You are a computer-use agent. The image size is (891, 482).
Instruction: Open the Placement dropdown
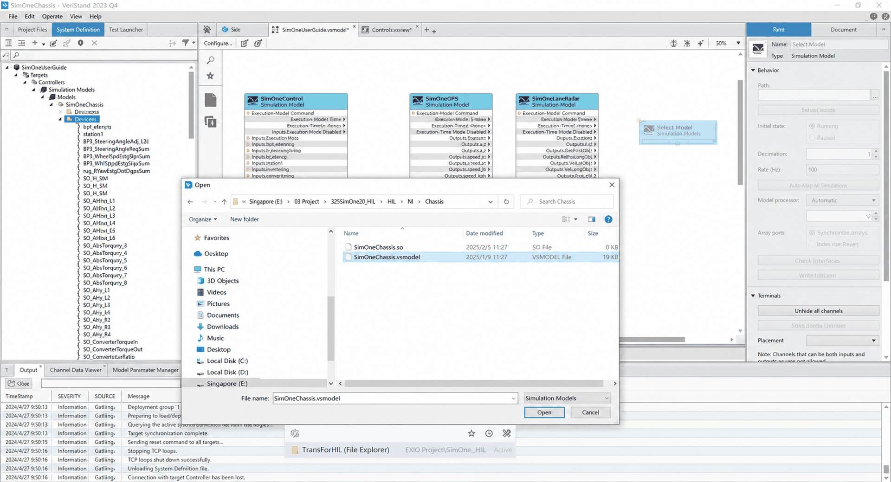pyautogui.click(x=843, y=341)
